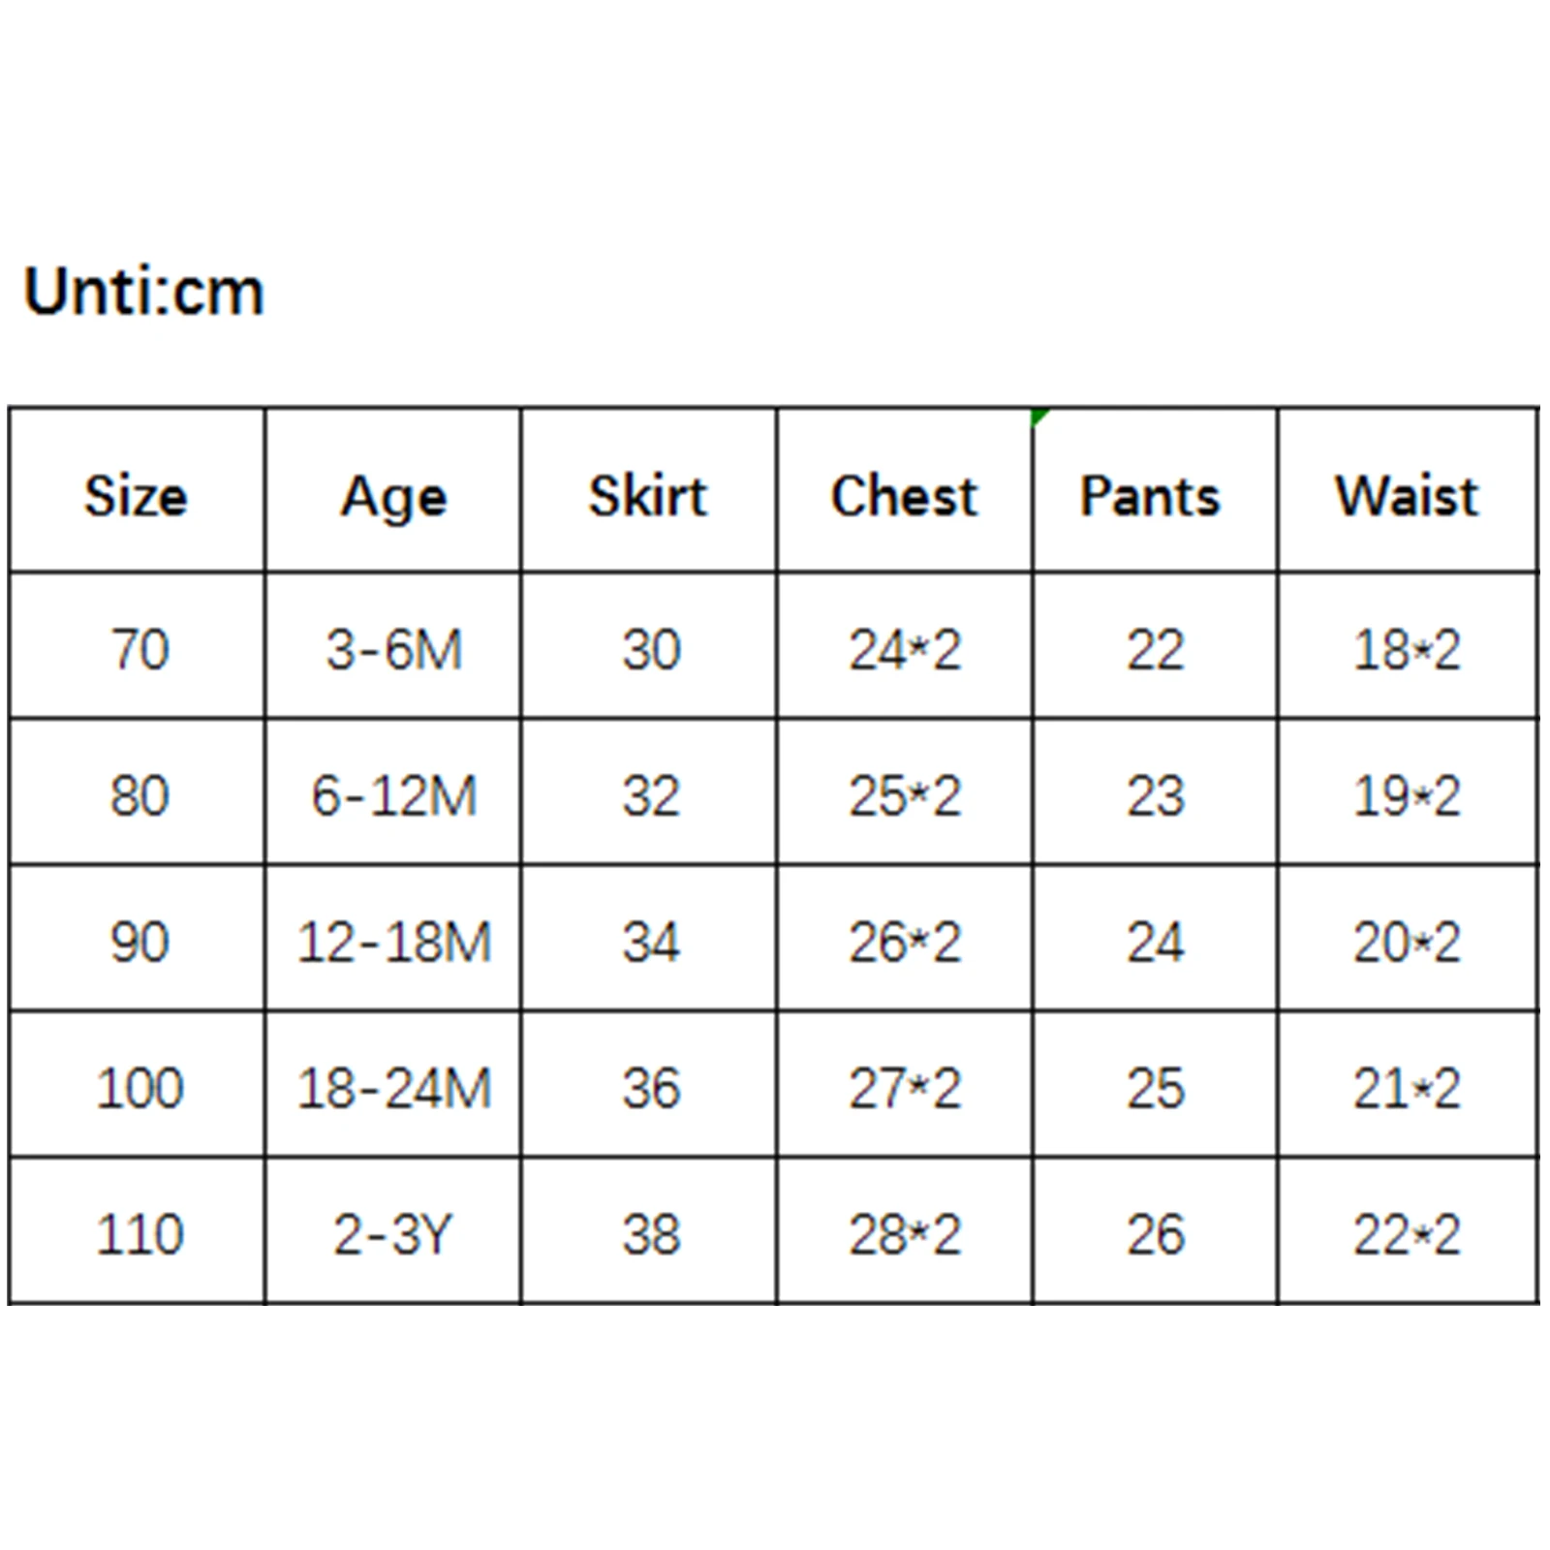Select the pants length 23 cell
This screenshot has width=1550, height=1550.
[x=1155, y=795]
